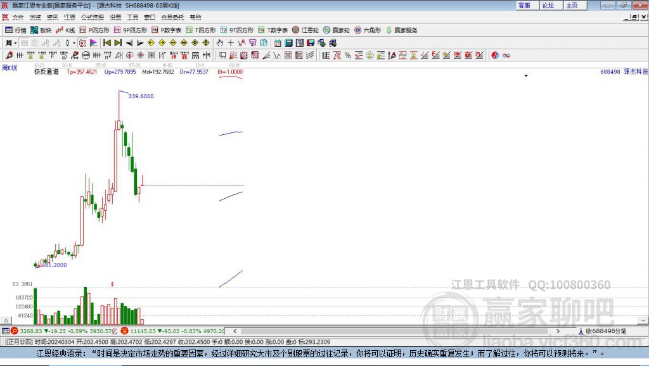The image size is (649, 366).
Task: Open the 公式选股 menu
Action: [93, 17]
